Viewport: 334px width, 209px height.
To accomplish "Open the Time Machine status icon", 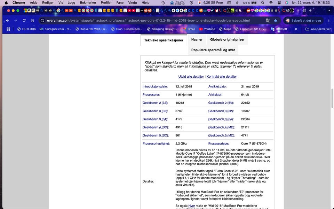I will (x=163, y=3).
